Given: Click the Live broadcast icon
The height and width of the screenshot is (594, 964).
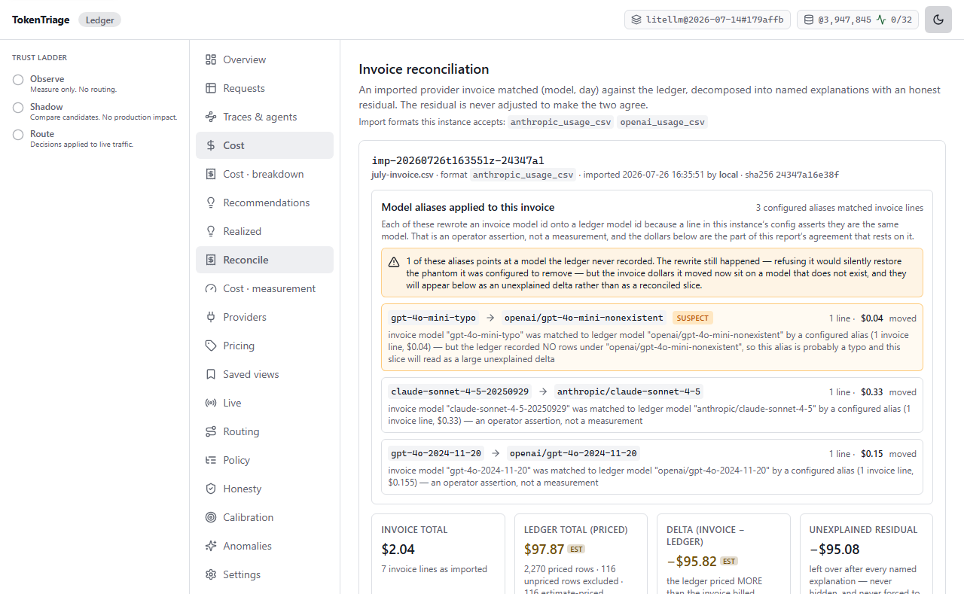Looking at the screenshot, I should [211, 403].
